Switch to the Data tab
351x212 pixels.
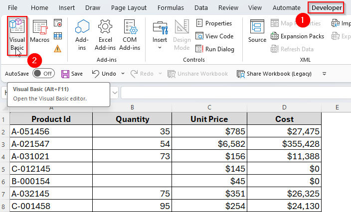click(x=201, y=8)
